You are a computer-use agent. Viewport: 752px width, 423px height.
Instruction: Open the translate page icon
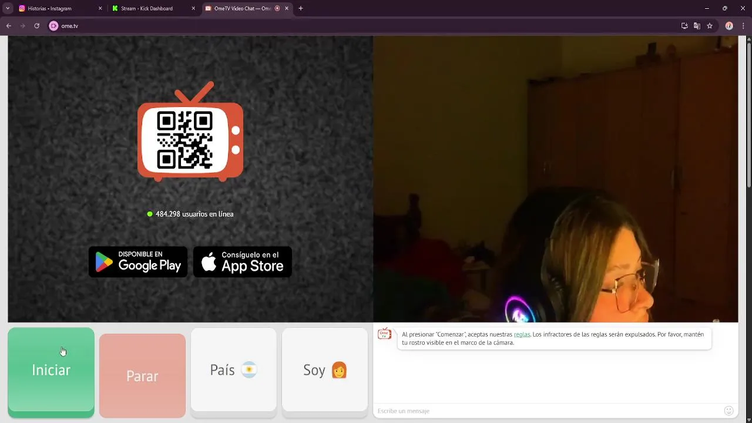coord(697,26)
